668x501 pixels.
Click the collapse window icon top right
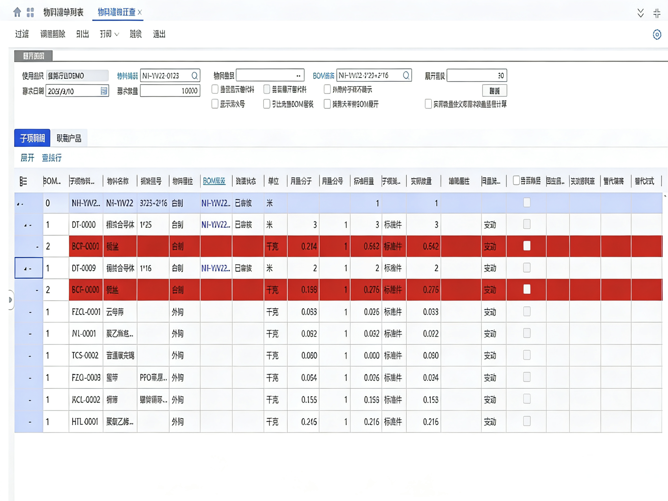[x=656, y=13]
